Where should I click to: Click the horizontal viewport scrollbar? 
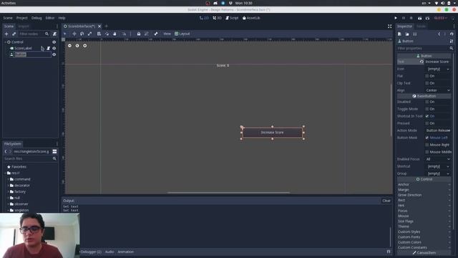229,193
